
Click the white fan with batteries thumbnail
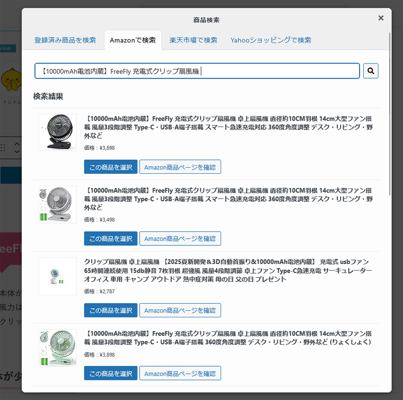[x=57, y=204]
